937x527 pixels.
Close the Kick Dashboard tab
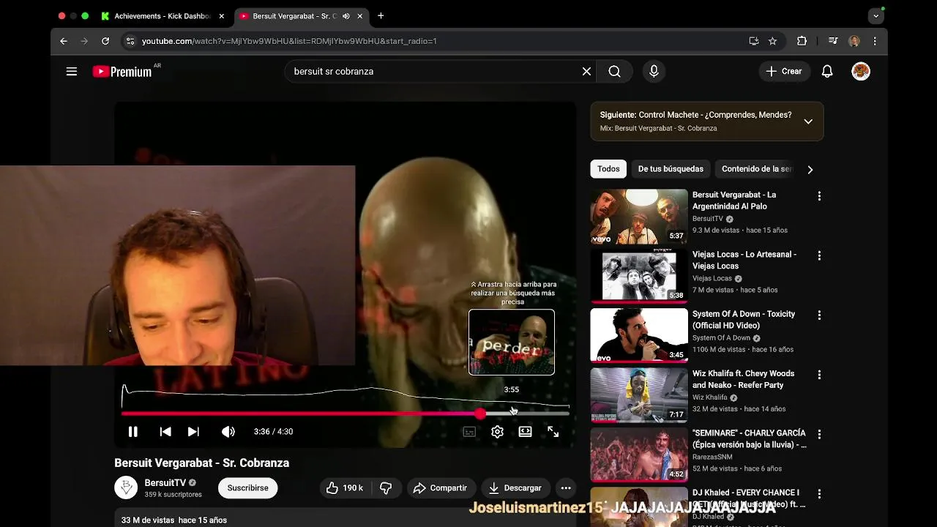click(221, 16)
